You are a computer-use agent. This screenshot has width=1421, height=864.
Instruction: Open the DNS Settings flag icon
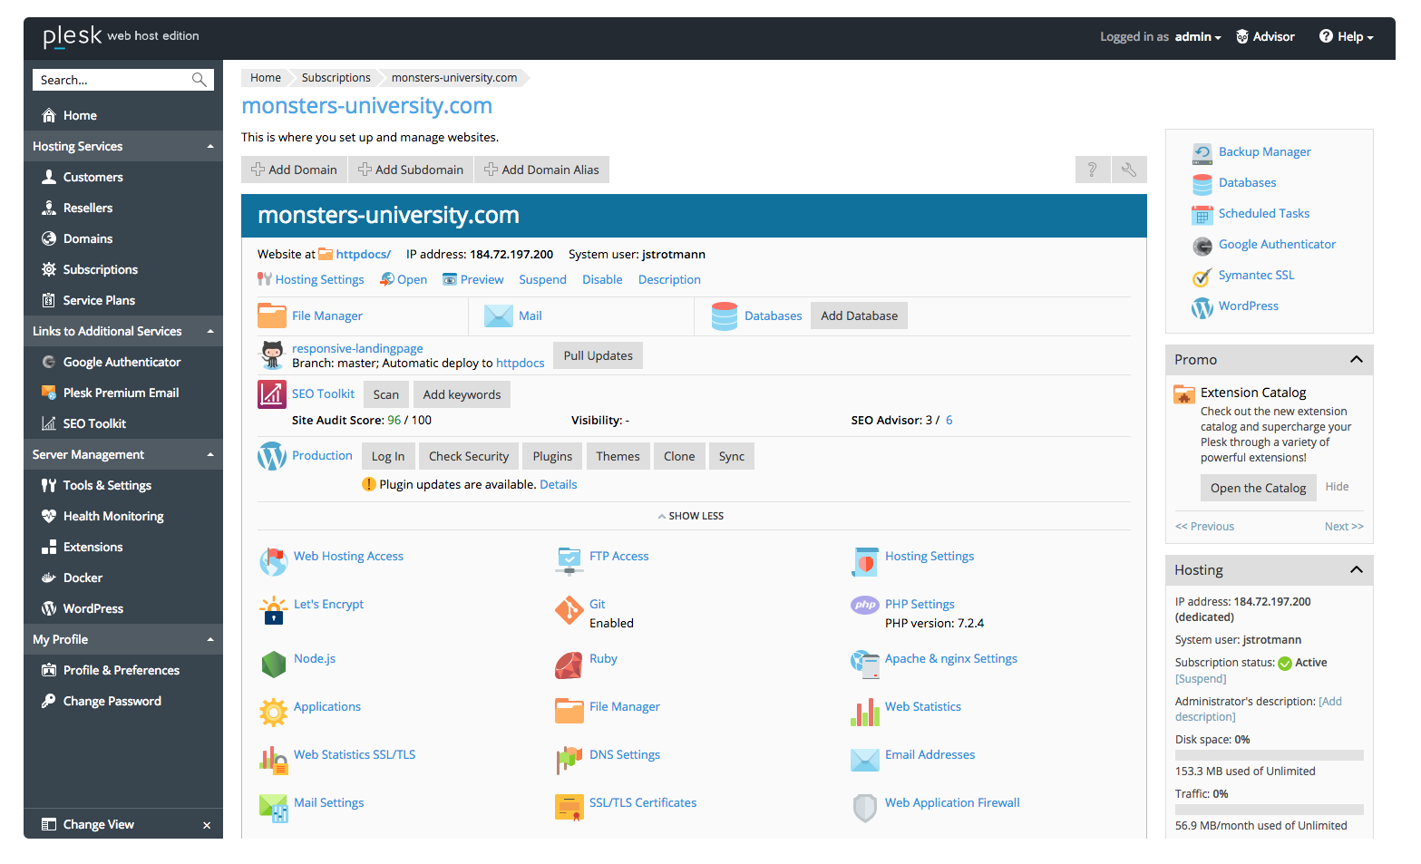pyautogui.click(x=569, y=761)
